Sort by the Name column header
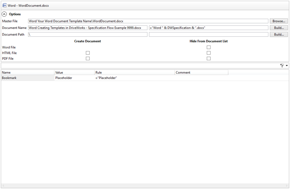The image size is (290, 189). click(27, 73)
